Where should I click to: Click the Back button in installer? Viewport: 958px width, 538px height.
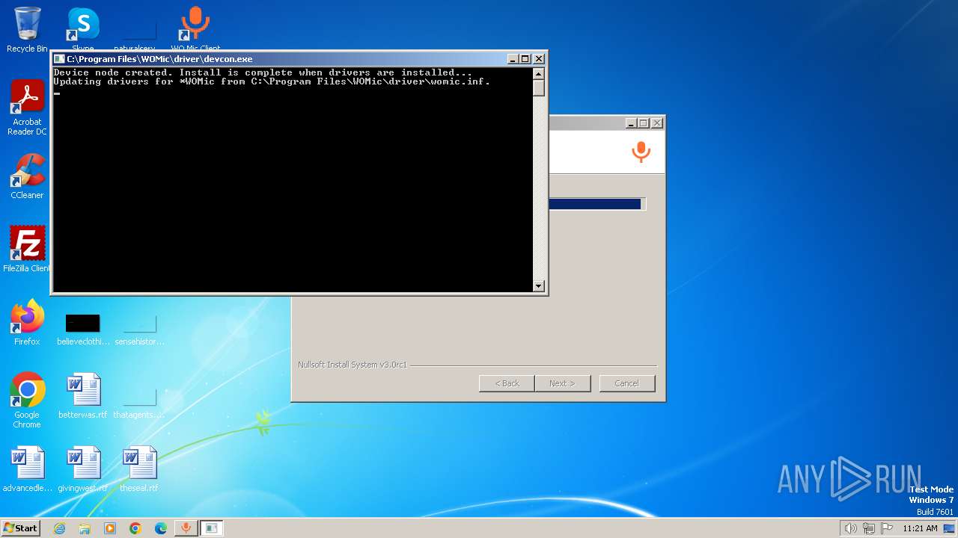click(507, 383)
